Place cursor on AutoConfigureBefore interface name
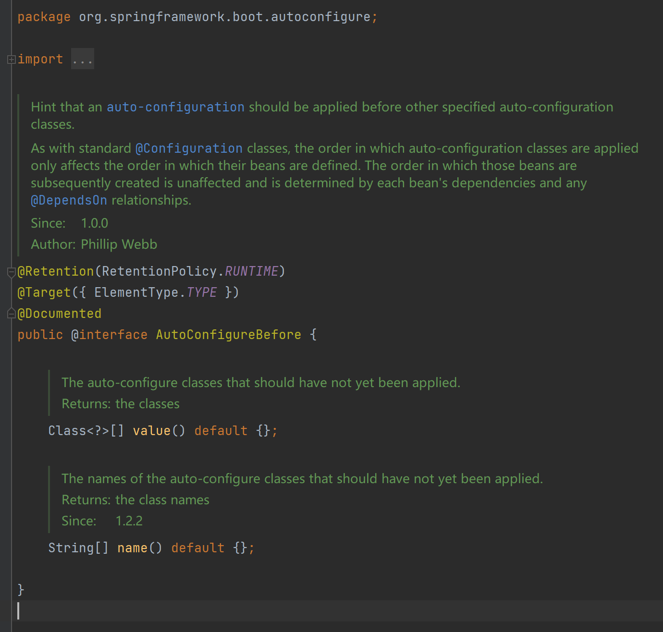 228,335
